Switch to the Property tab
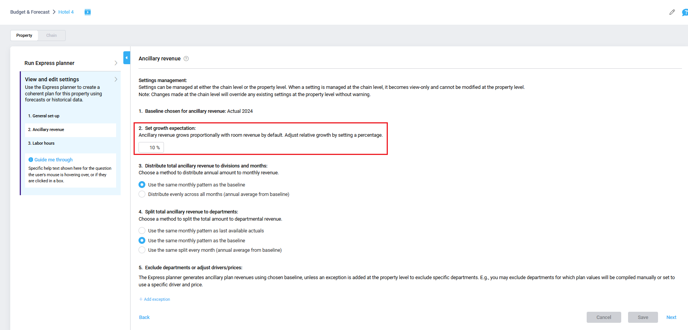The height and width of the screenshot is (330, 688). [24, 35]
